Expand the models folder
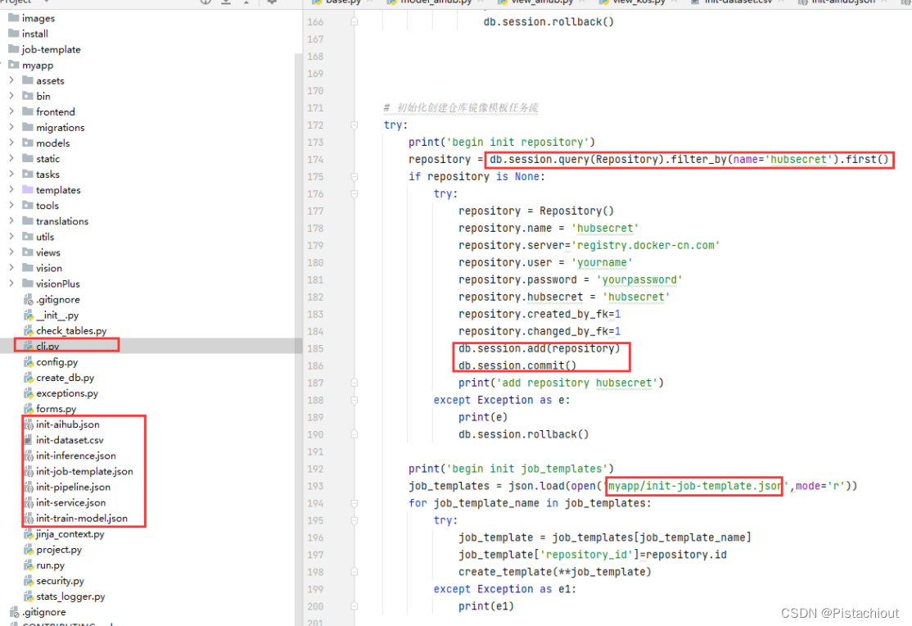912x626 pixels. pos(11,143)
